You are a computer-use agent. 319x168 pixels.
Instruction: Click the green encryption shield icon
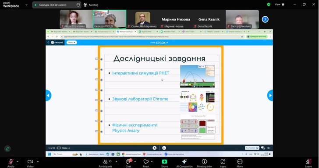[269, 4]
